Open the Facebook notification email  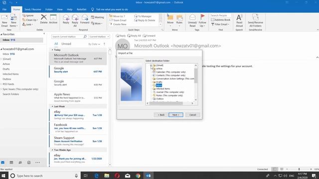(78, 128)
